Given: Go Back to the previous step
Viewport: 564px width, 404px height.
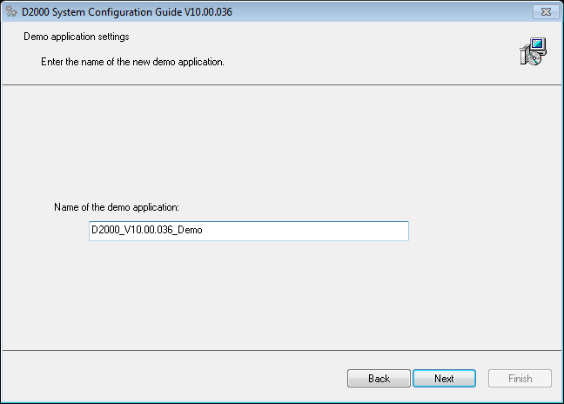Looking at the screenshot, I should 379,379.
